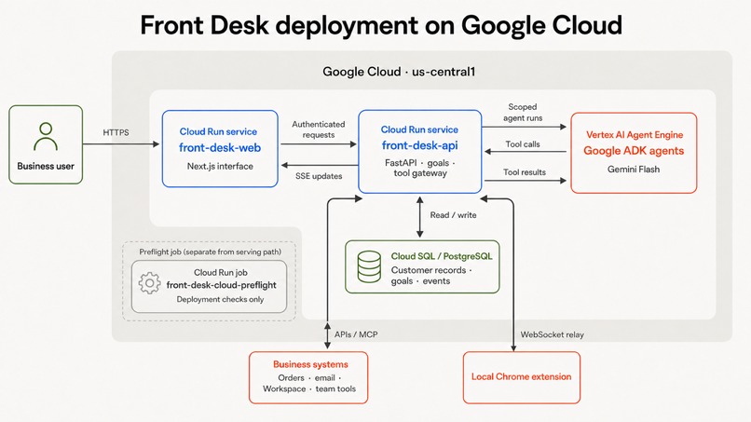
Task: Click the 'SSE updates' label
Action: pyautogui.click(x=319, y=176)
